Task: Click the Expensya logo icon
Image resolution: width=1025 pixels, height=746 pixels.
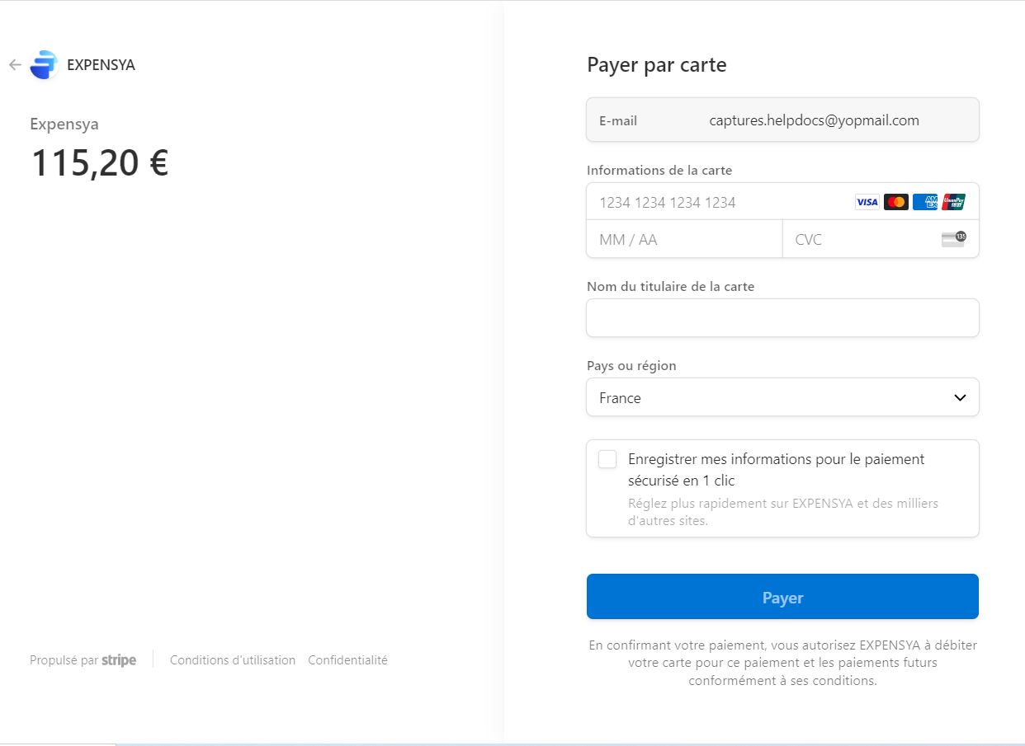Action: 44,65
